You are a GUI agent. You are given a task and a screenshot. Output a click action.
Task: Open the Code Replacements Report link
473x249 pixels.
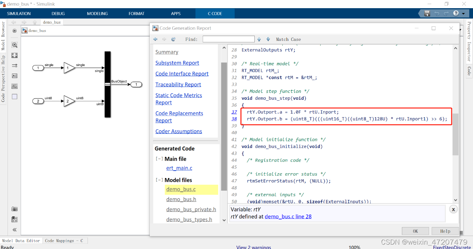[179, 117]
